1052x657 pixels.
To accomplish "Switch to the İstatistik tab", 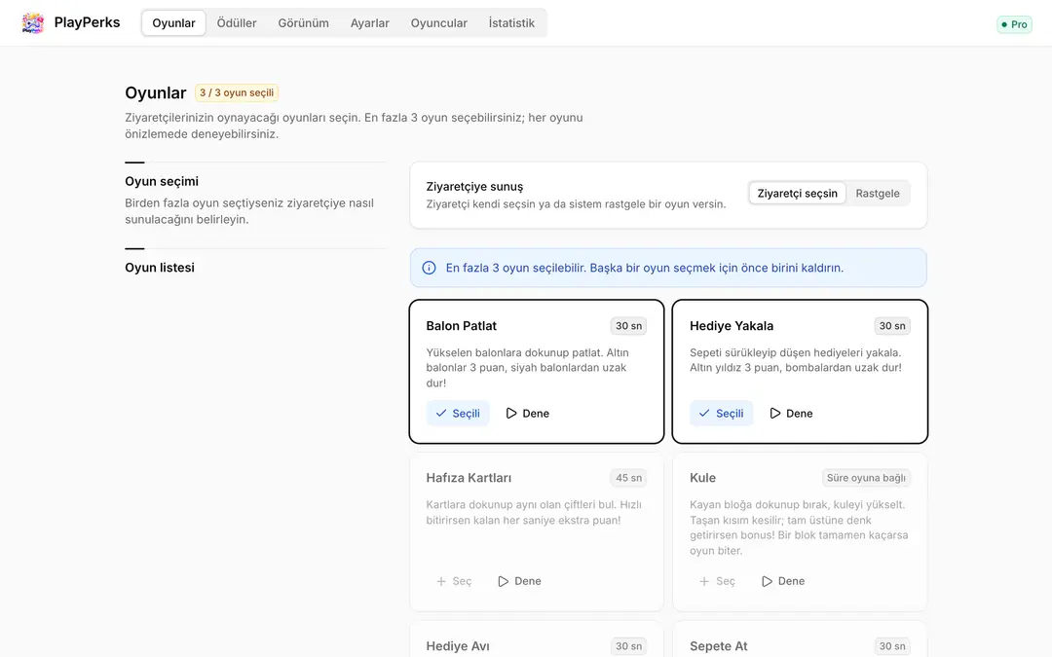I will pyautogui.click(x=511, y=22).
